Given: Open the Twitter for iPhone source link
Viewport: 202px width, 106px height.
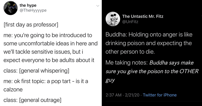Looking at the screenshot, I should click(x=160, y=95).
